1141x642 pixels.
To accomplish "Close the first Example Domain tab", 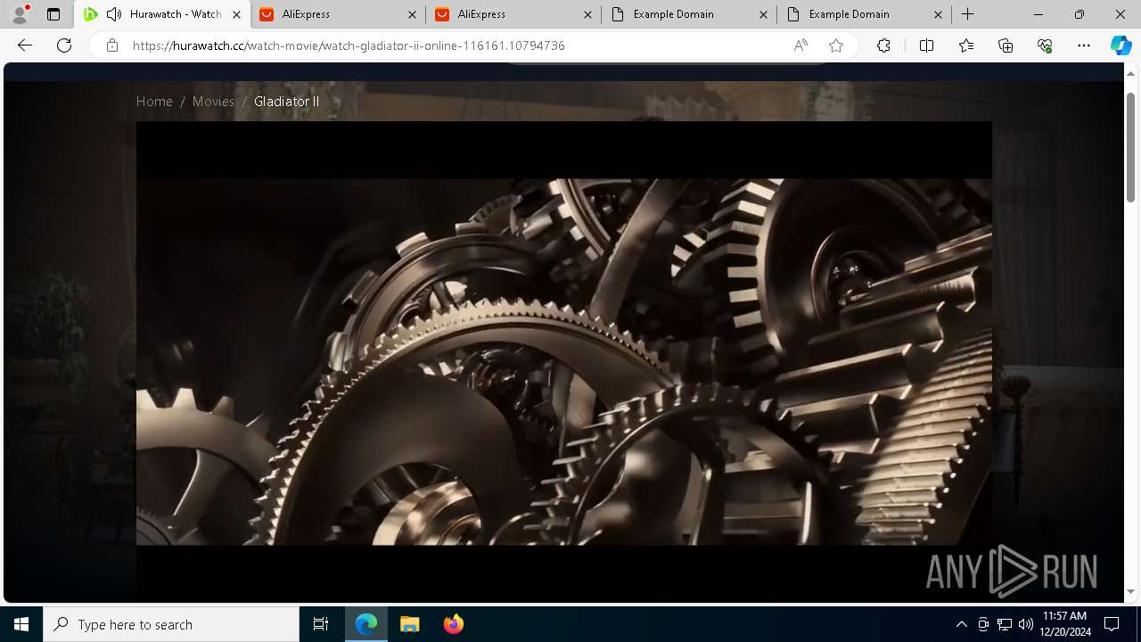I will (763, 14).
